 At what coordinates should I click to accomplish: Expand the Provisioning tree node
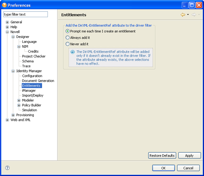[13, 115]
